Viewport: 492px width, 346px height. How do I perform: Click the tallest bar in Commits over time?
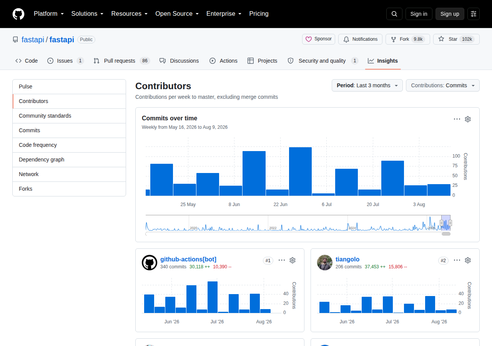(300, 171)
